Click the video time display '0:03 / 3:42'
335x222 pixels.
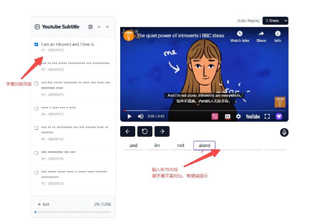point(156,116)
